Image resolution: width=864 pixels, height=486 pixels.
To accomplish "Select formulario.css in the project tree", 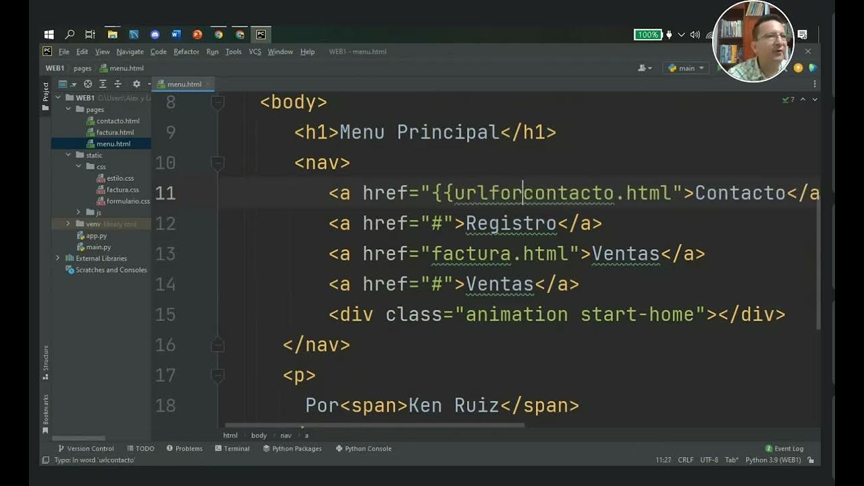I will pyautogui.click(x=123, y=201).
